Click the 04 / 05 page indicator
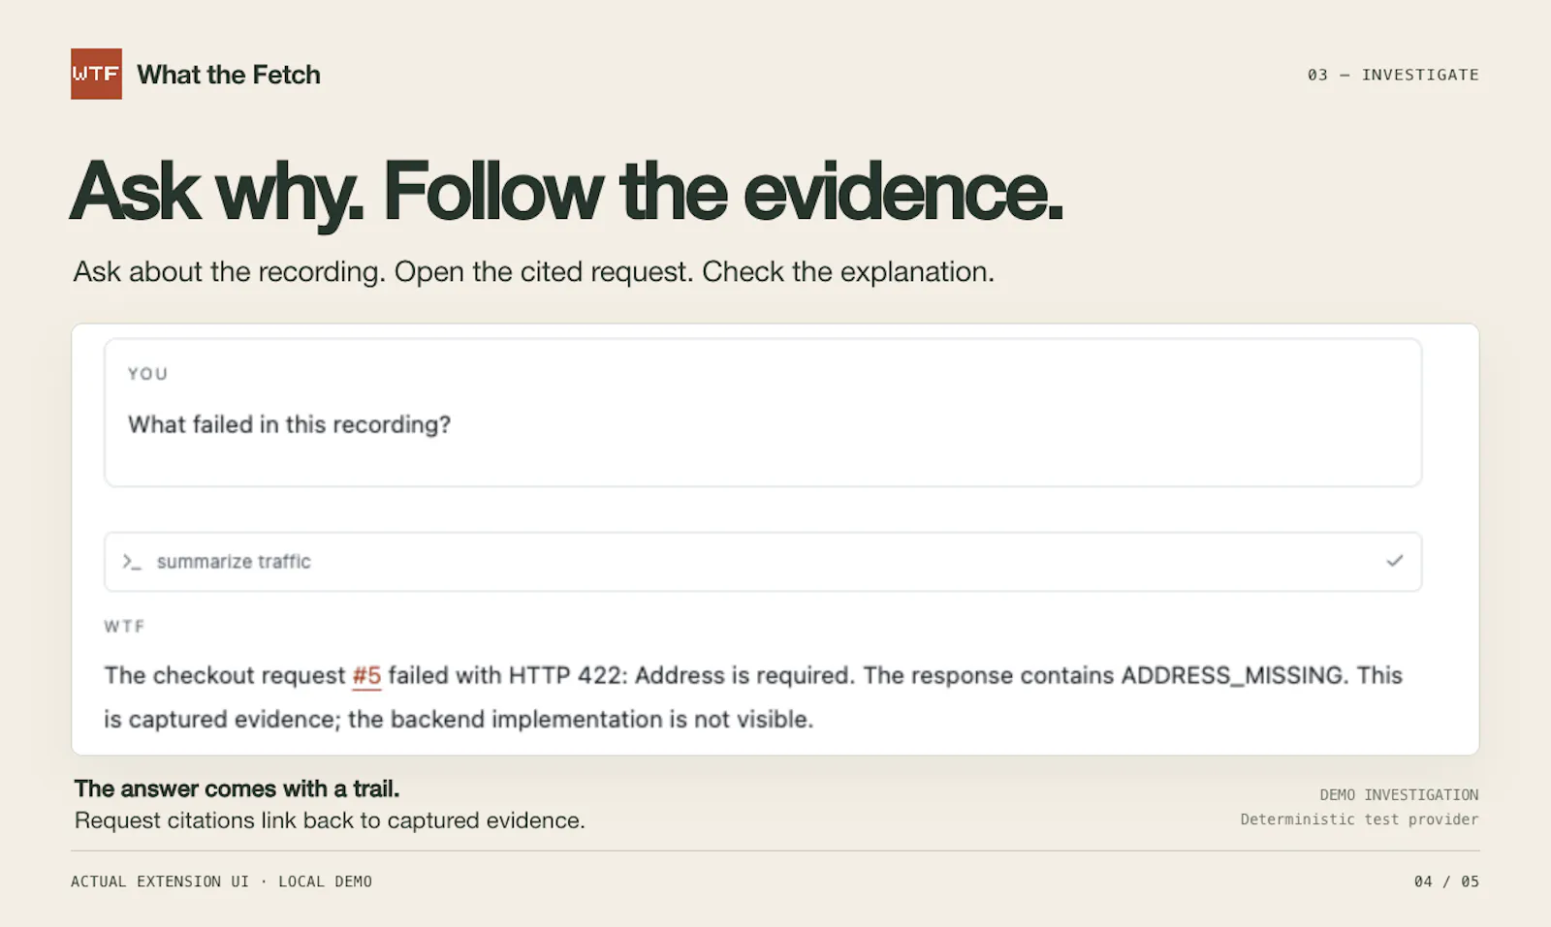The image size is (1551, 927). tap(1446, 881)
